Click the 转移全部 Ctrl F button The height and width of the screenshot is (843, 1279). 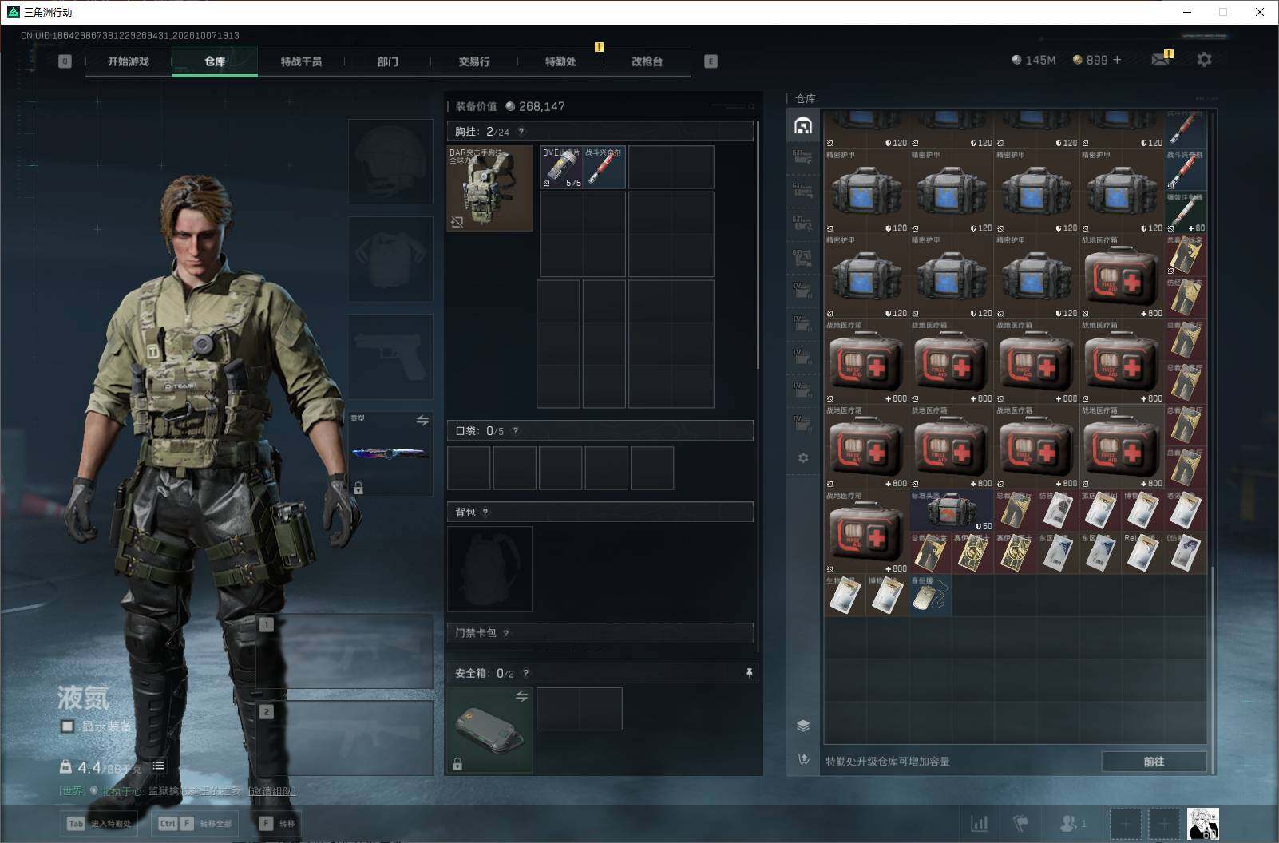click(195, 823)
